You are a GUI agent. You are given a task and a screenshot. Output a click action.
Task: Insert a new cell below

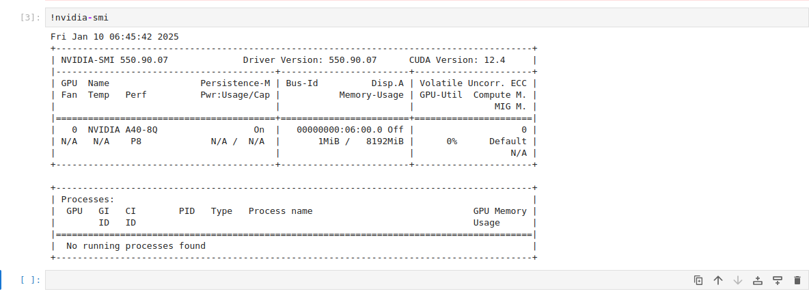pyautogui.click(x=777, y=280)
